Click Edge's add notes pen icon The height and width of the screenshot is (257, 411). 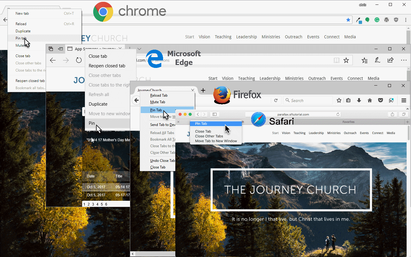pyautogui.click(x=378, y=60)
